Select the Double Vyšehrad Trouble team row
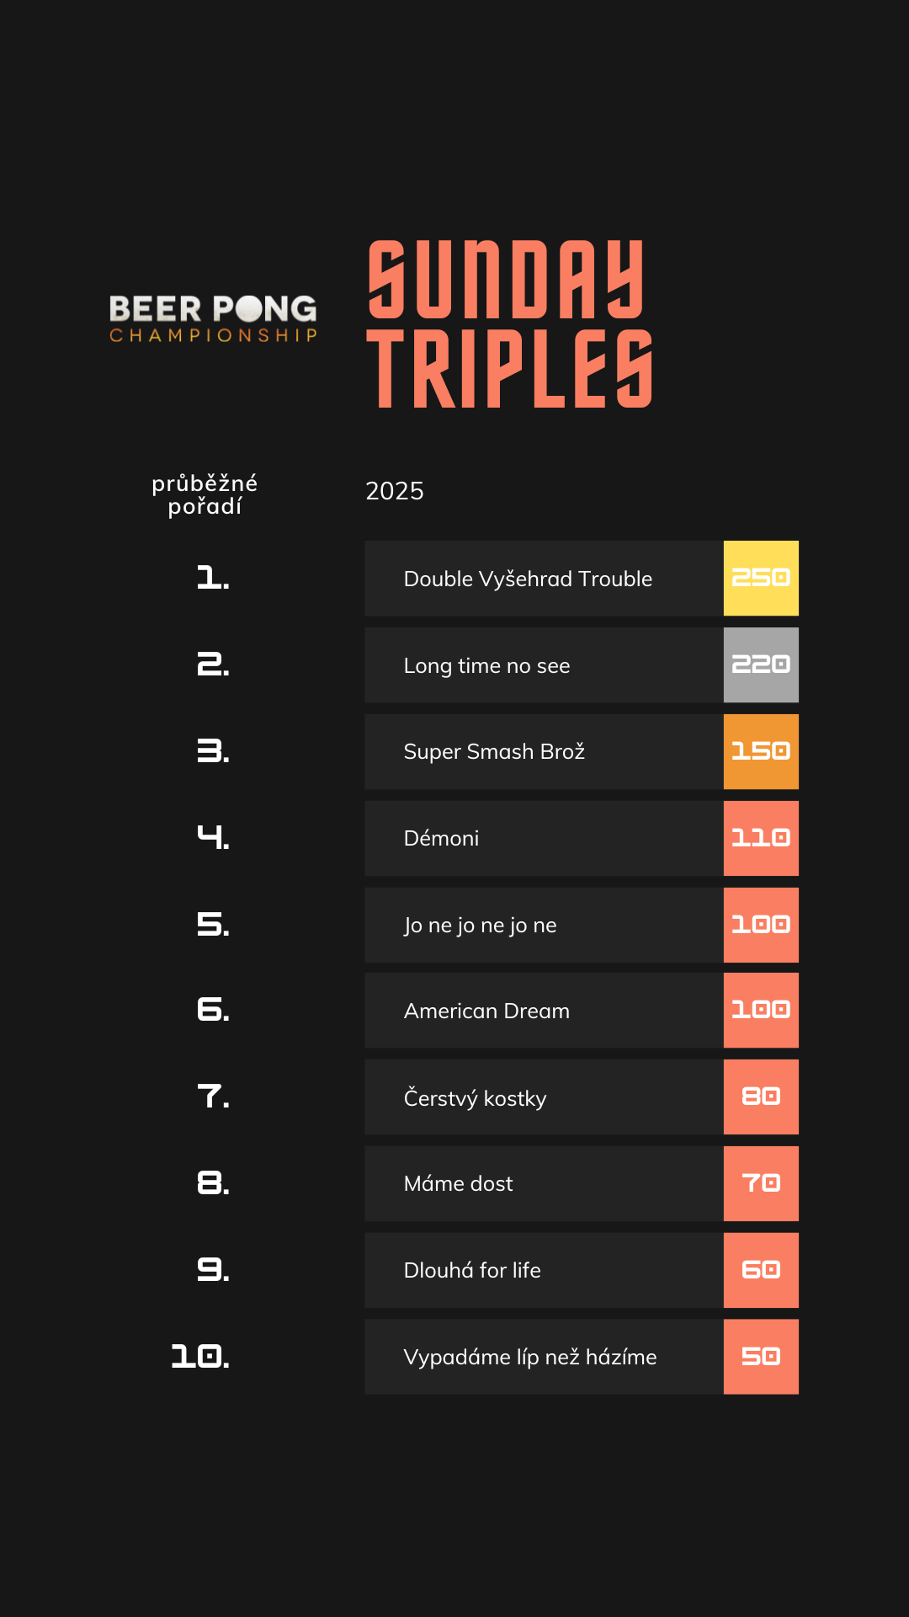Screen dimensions: 909x1617 click(544, 579)
